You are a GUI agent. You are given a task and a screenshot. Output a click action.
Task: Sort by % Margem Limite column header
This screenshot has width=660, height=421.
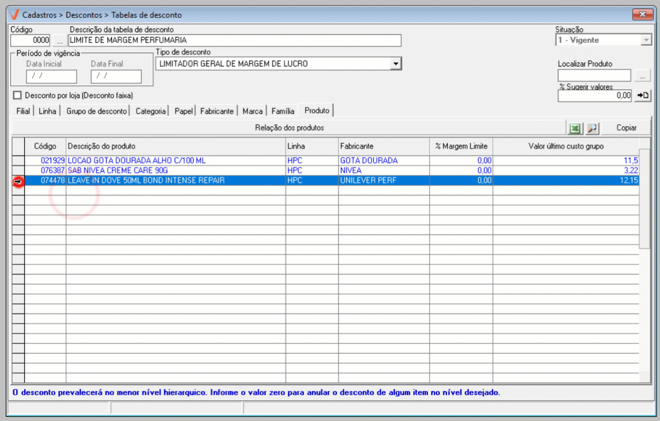pyautogui.click(x=461, y=146)
